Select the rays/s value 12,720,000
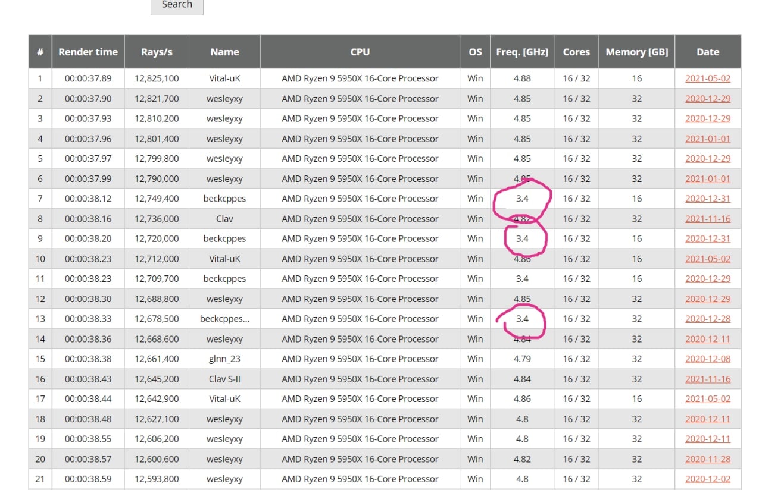This screenshot has width=762, height=490. pos(157,238)
